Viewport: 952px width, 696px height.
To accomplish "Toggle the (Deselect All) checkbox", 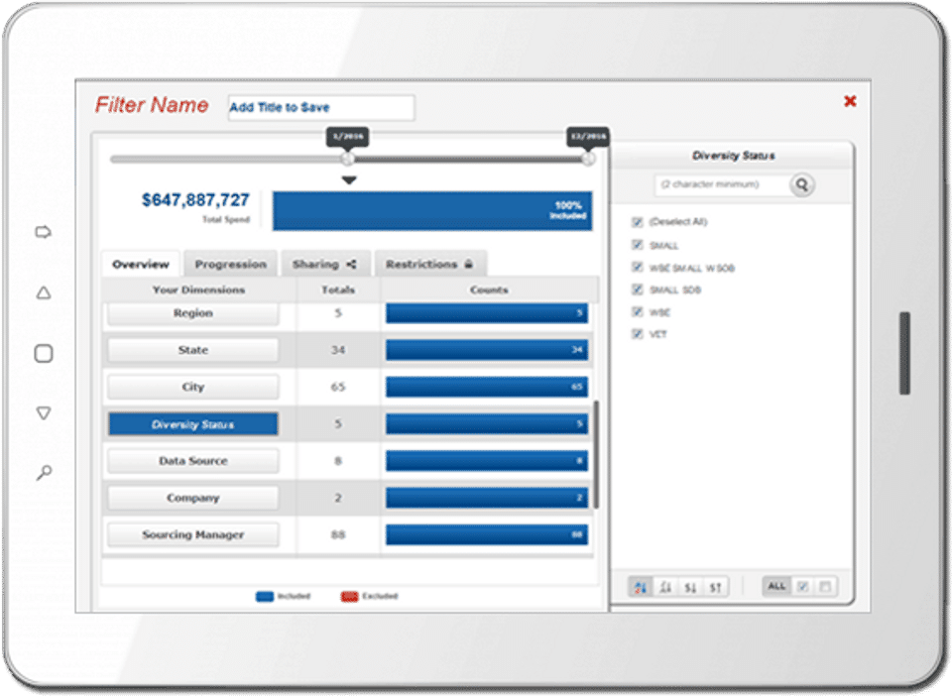I will 637,222.
